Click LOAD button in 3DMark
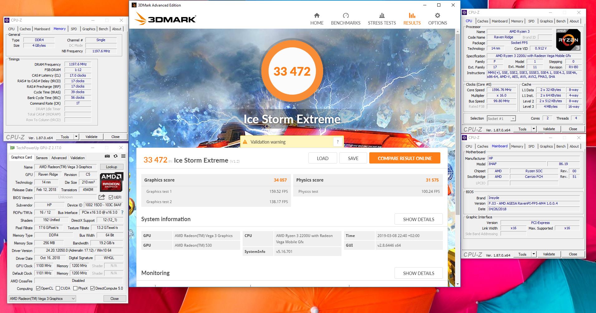596x313 pixels. 322,158
